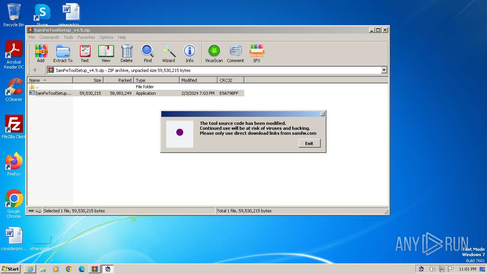
Task: Open the View toolbar icon
Action: coord(106,53)
